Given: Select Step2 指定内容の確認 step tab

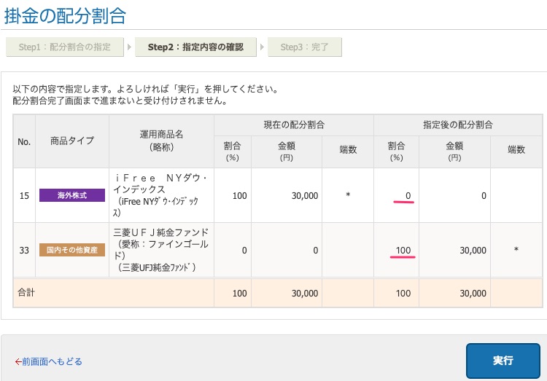Looking at the screenshot, I should point(195,47).
